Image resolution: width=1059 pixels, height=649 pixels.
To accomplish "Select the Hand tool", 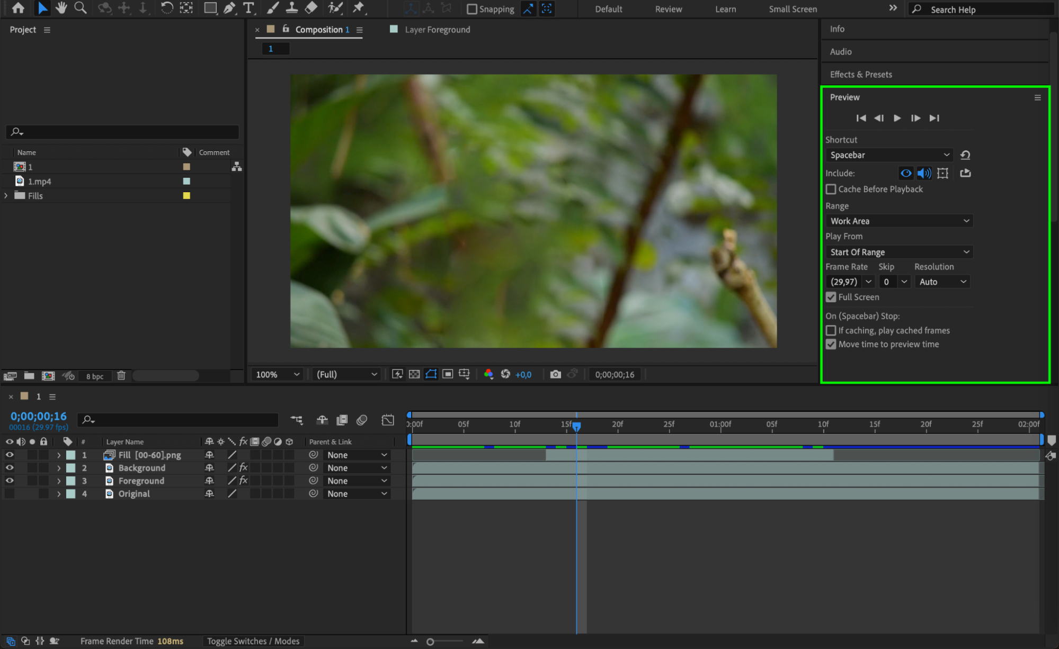I will (x=61, y=8).
